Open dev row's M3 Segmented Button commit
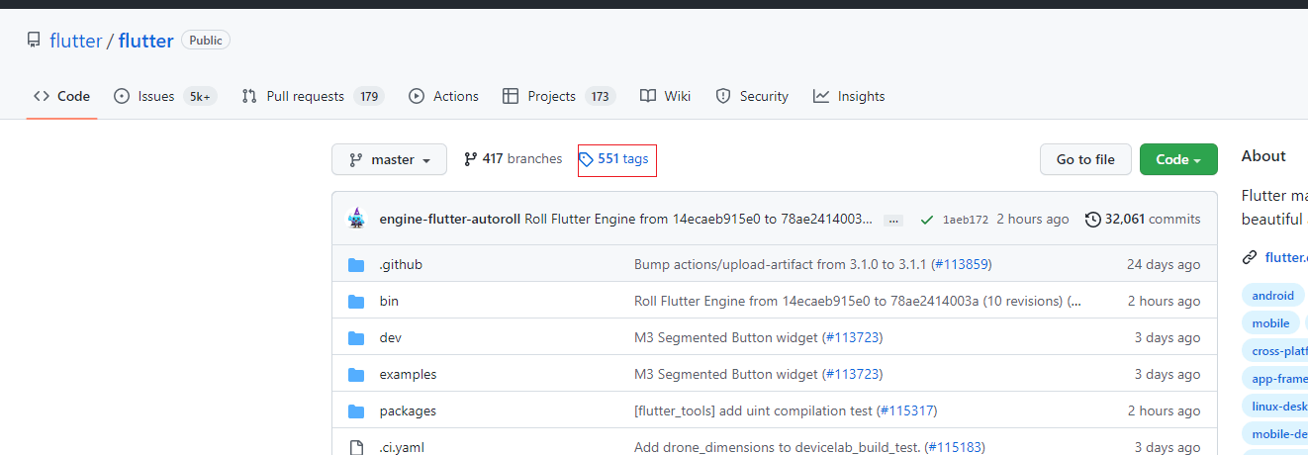The image size is (1308, 455). point(725,337)
